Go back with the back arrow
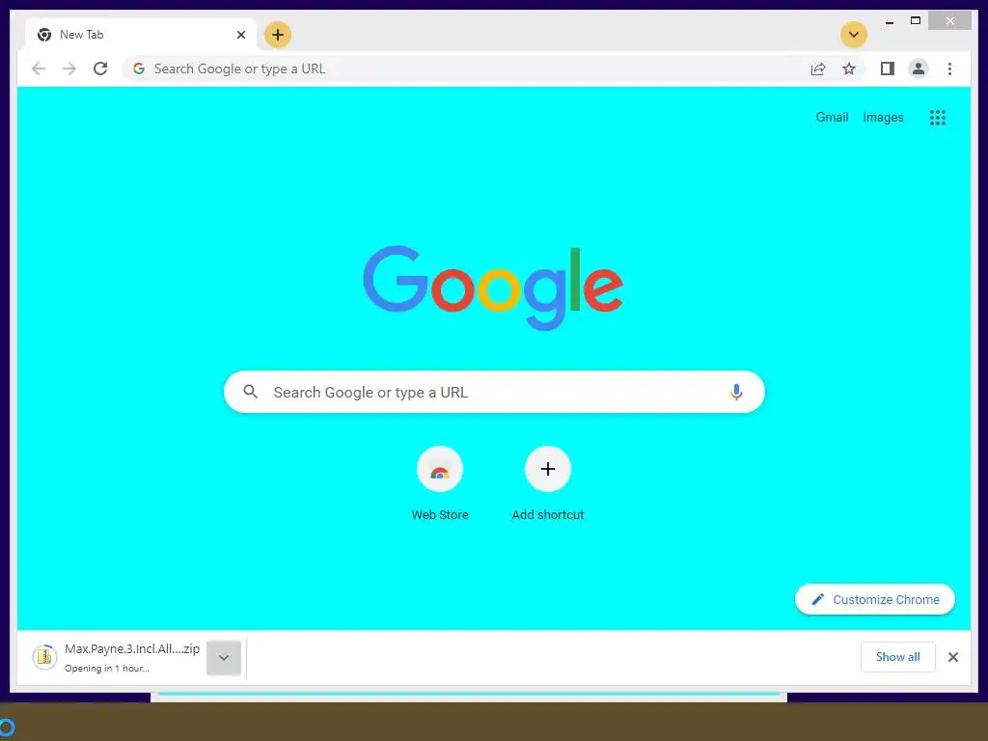Image resolution: width=988 pixels, height=741 pixels. (39, 69)
